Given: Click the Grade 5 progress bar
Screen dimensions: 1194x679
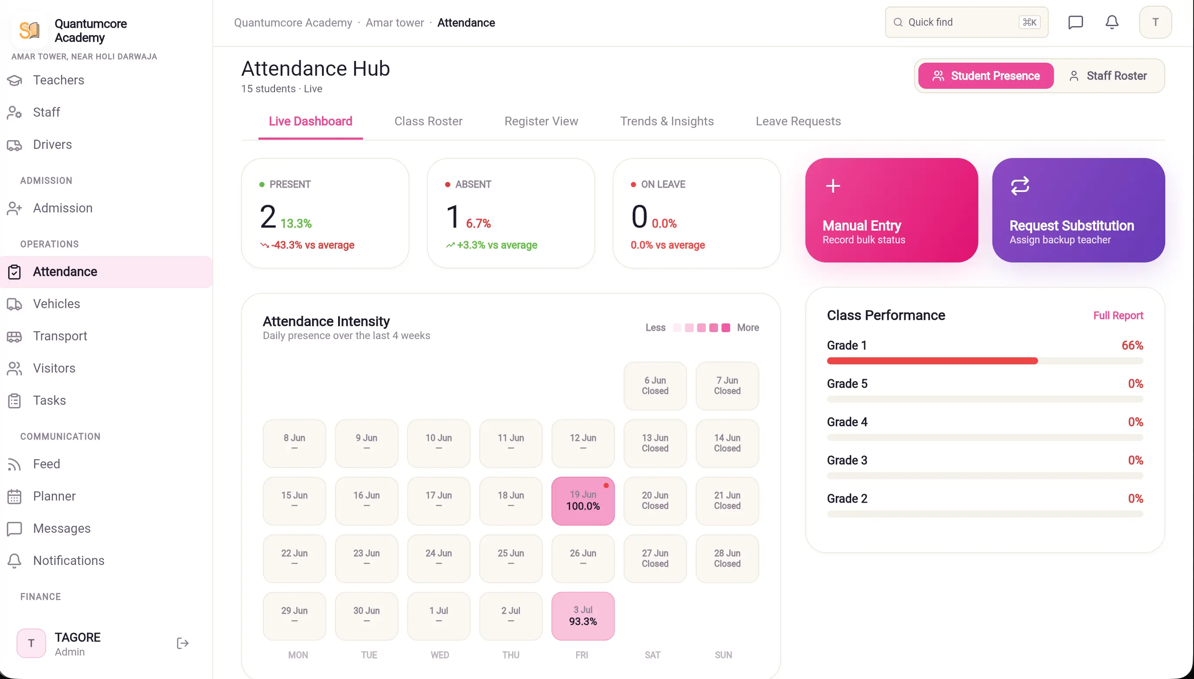Looking at the screenshot, I should point(985,399).
